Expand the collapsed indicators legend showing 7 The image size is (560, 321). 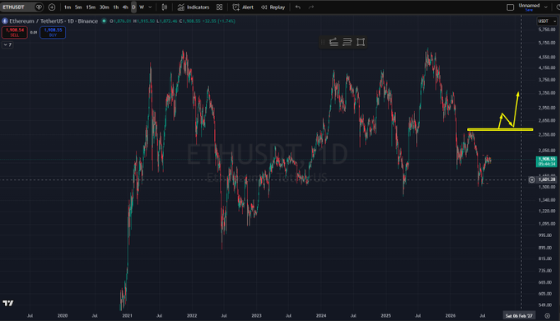tap(7, 44)
